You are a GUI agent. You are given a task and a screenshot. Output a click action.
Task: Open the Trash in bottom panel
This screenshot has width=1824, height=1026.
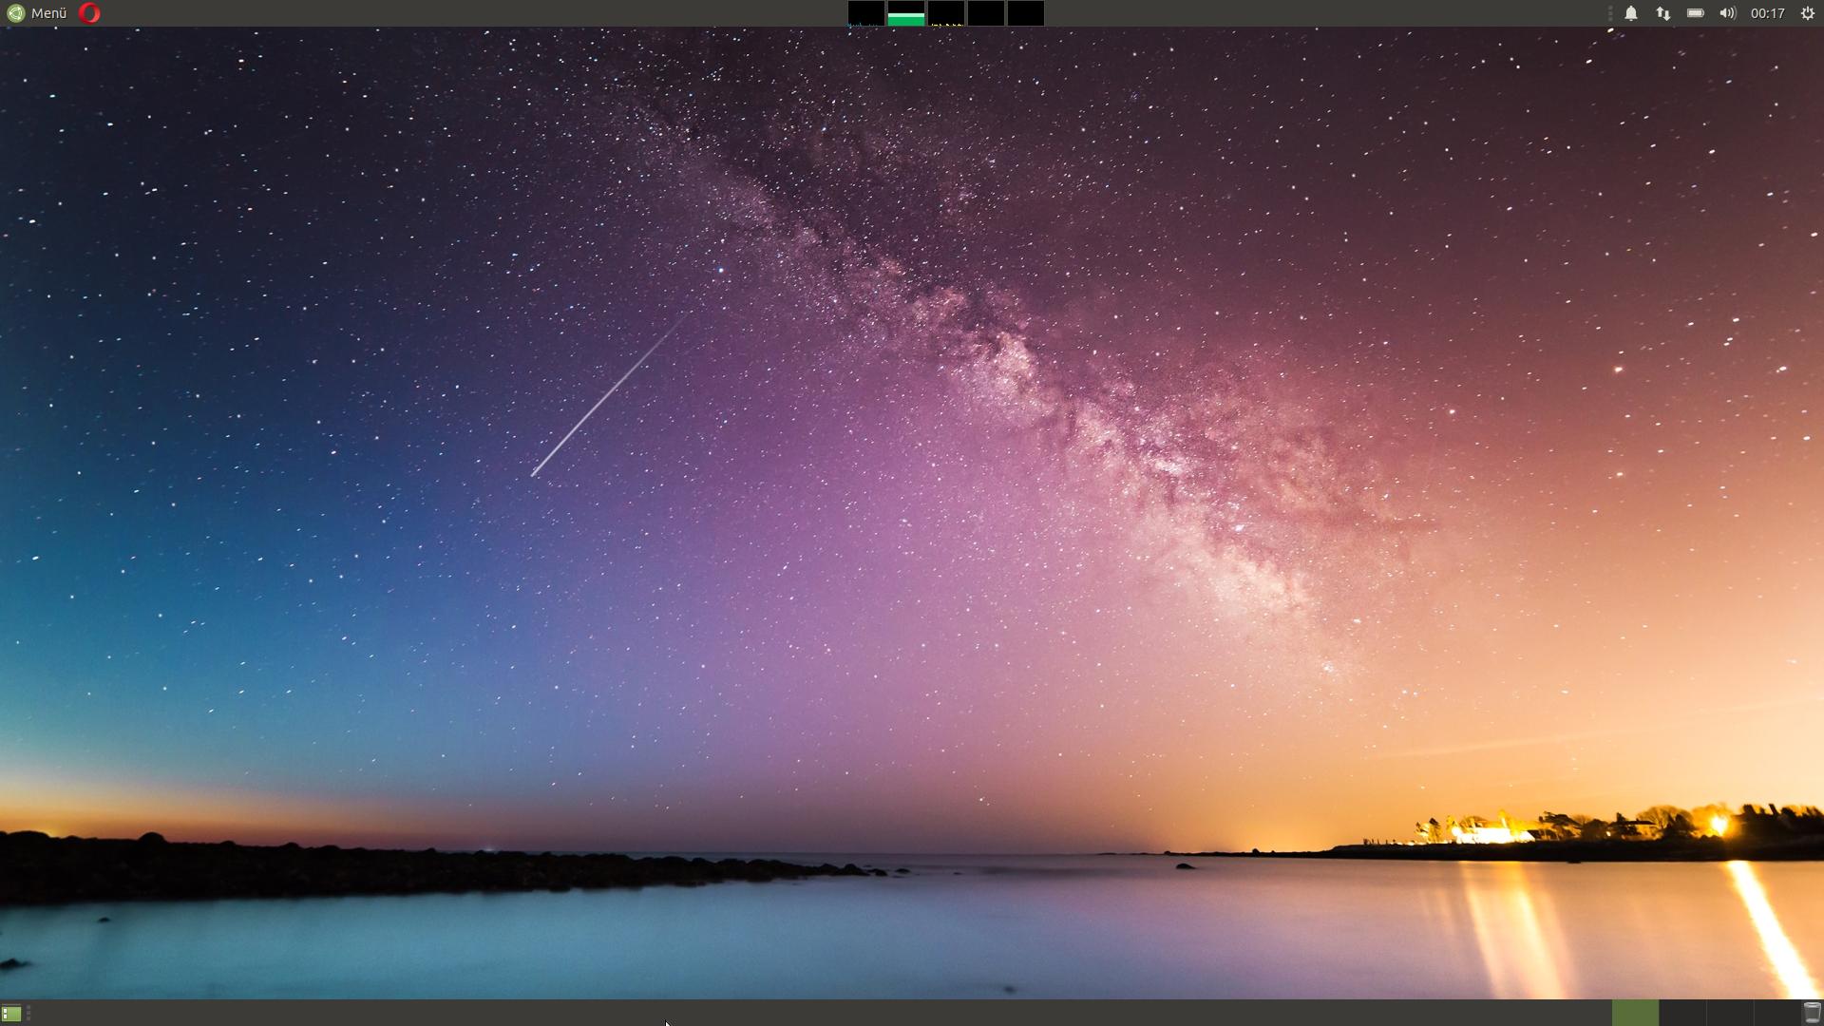(x=1812, y=1013)
